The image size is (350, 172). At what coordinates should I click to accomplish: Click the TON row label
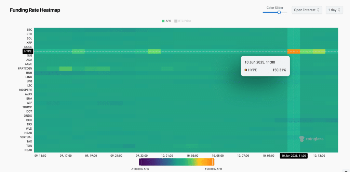click(x=29, y=146)
